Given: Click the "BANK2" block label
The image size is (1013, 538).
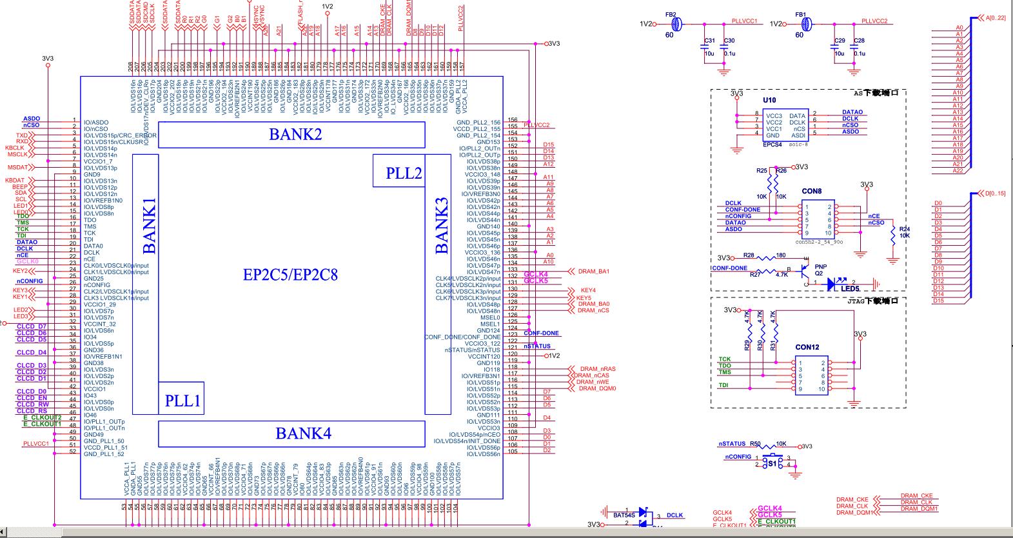Looking at the screenshot, I should (x=295, y=134).
